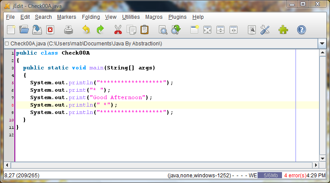Open the View menu
Viewport: 330px width, 183px height.
[111, 17]
